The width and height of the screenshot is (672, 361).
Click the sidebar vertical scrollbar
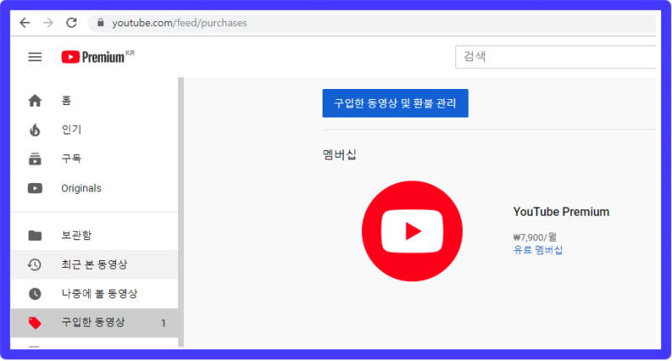click(181, 212)
